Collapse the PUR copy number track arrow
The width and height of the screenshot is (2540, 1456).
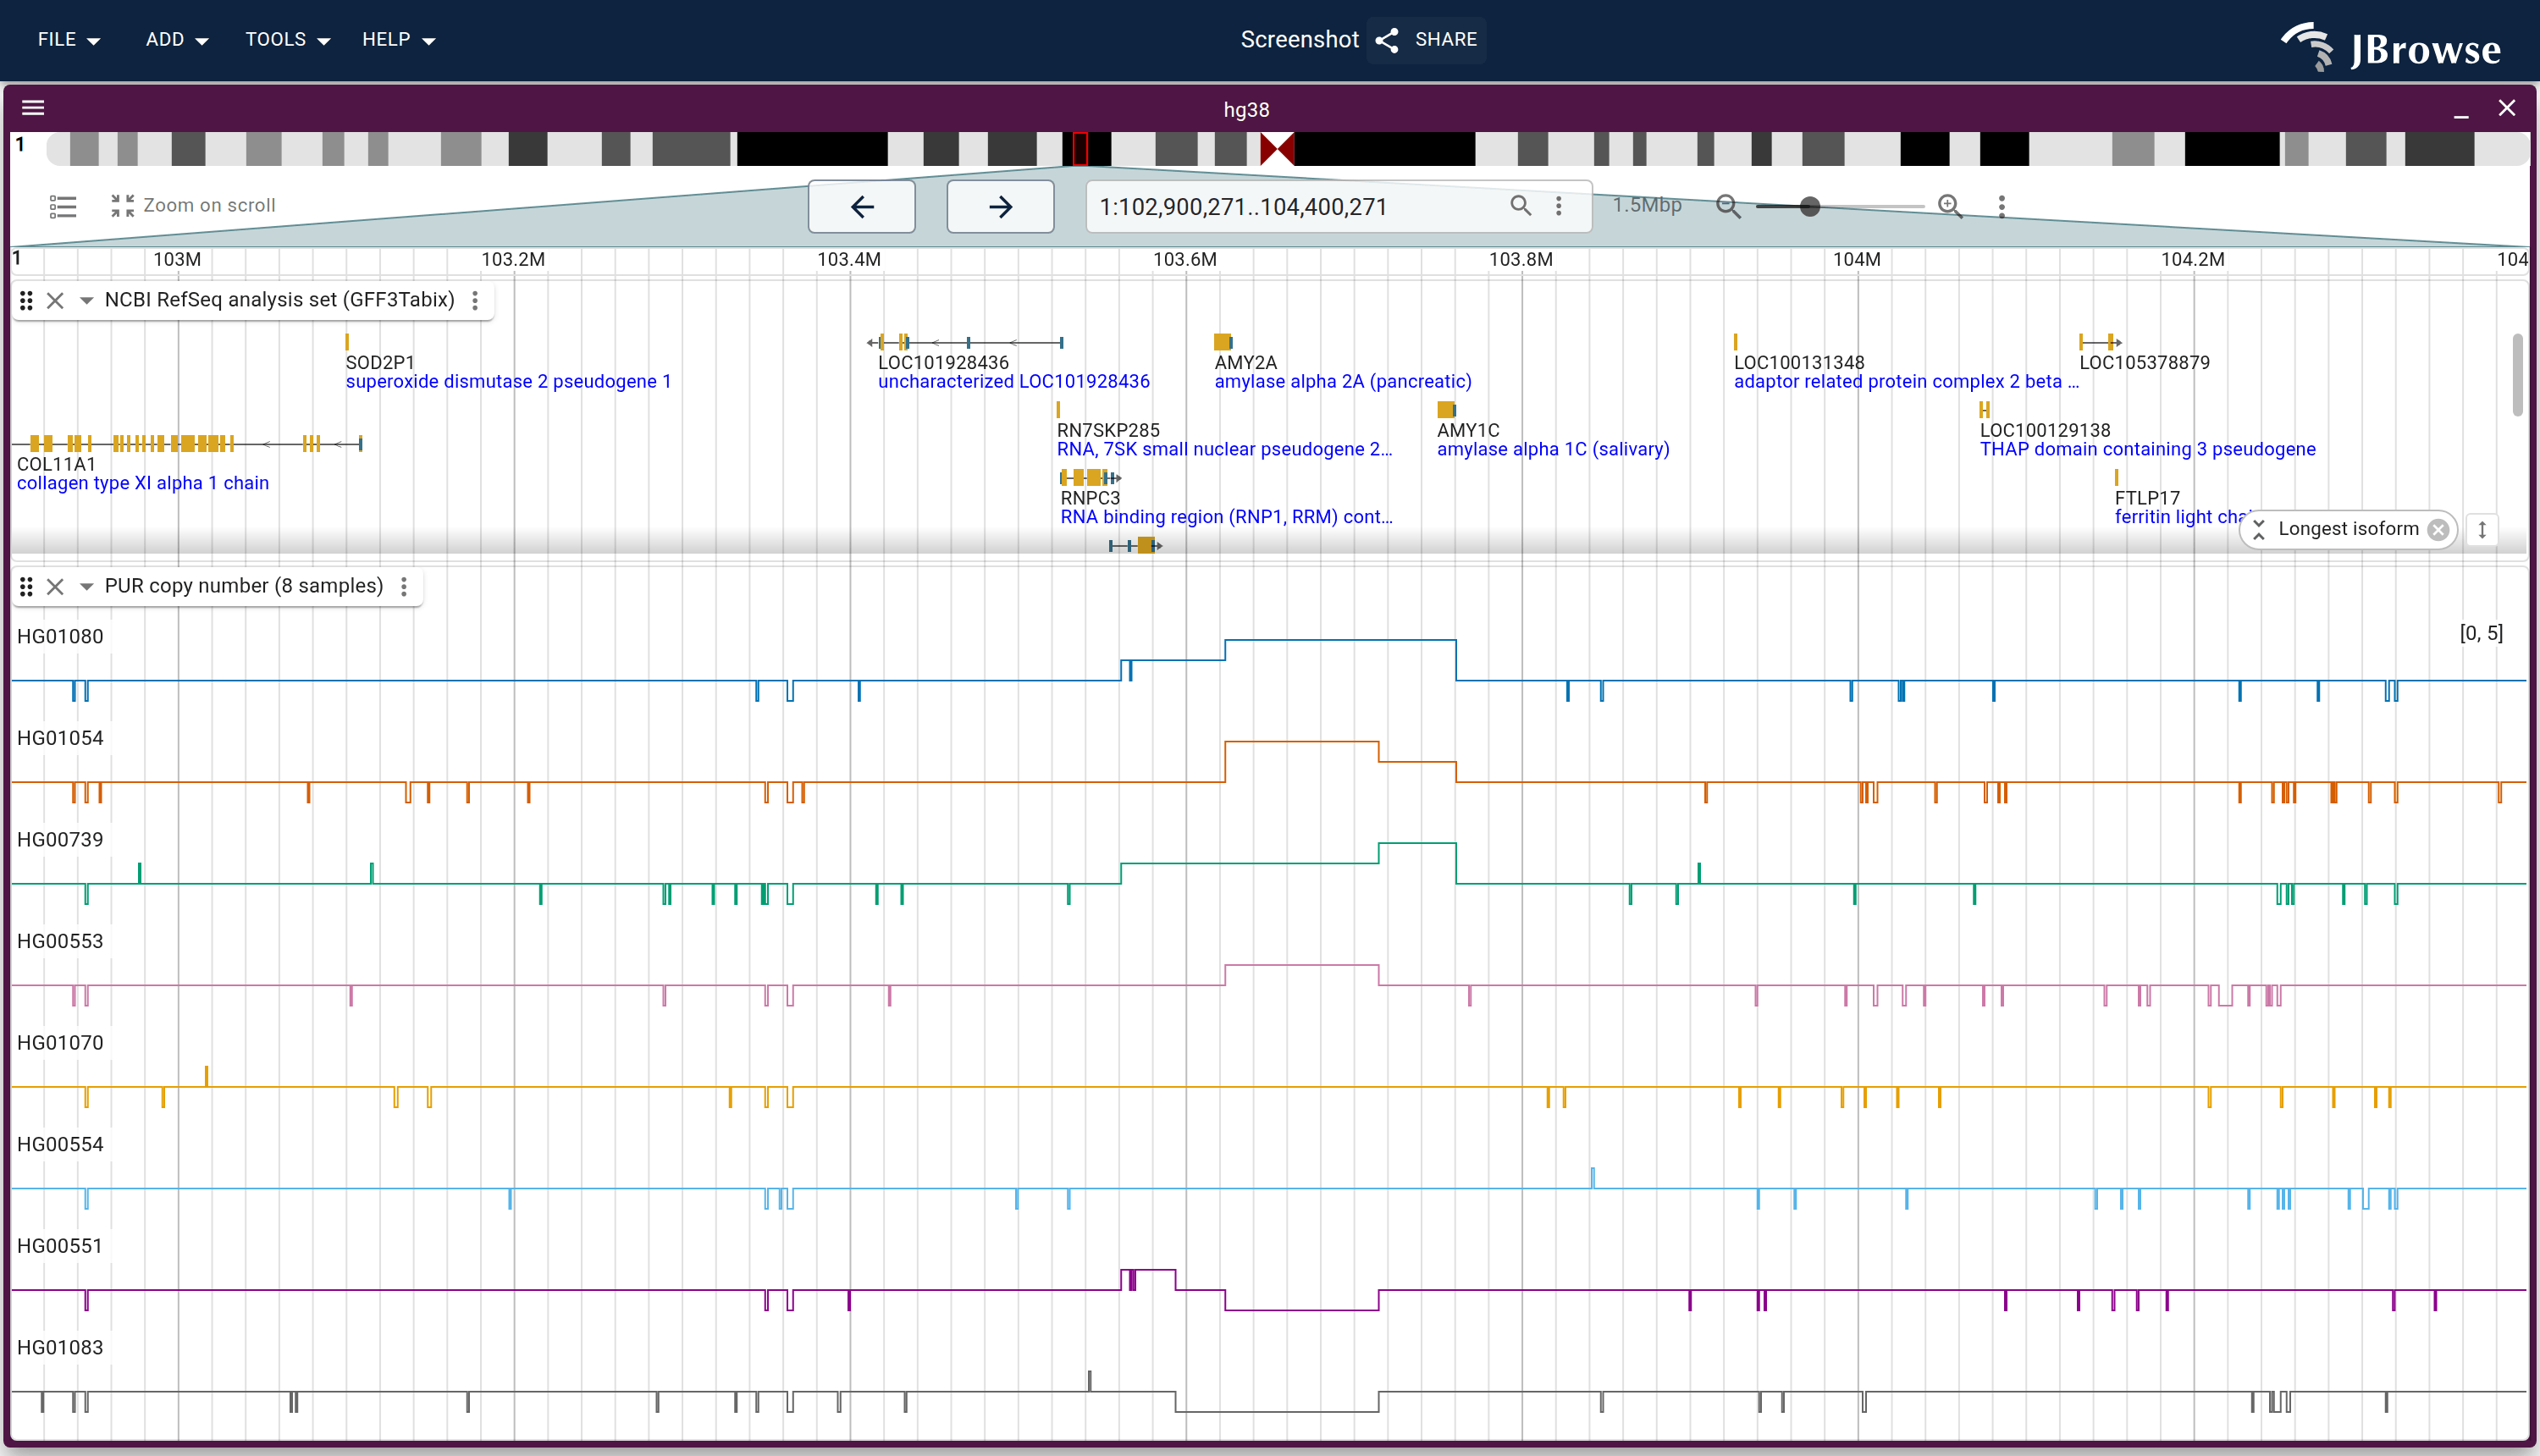(86, 586)
